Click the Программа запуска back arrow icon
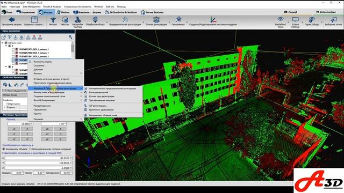This screenshot has width=344, height=193. [11, 20]
